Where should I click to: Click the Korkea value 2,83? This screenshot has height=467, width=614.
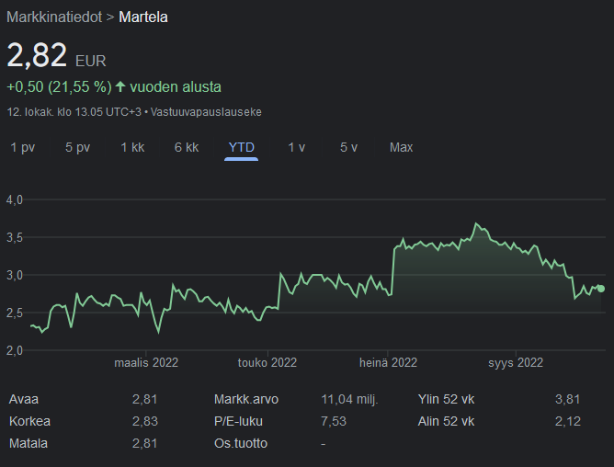pos(145,421)
